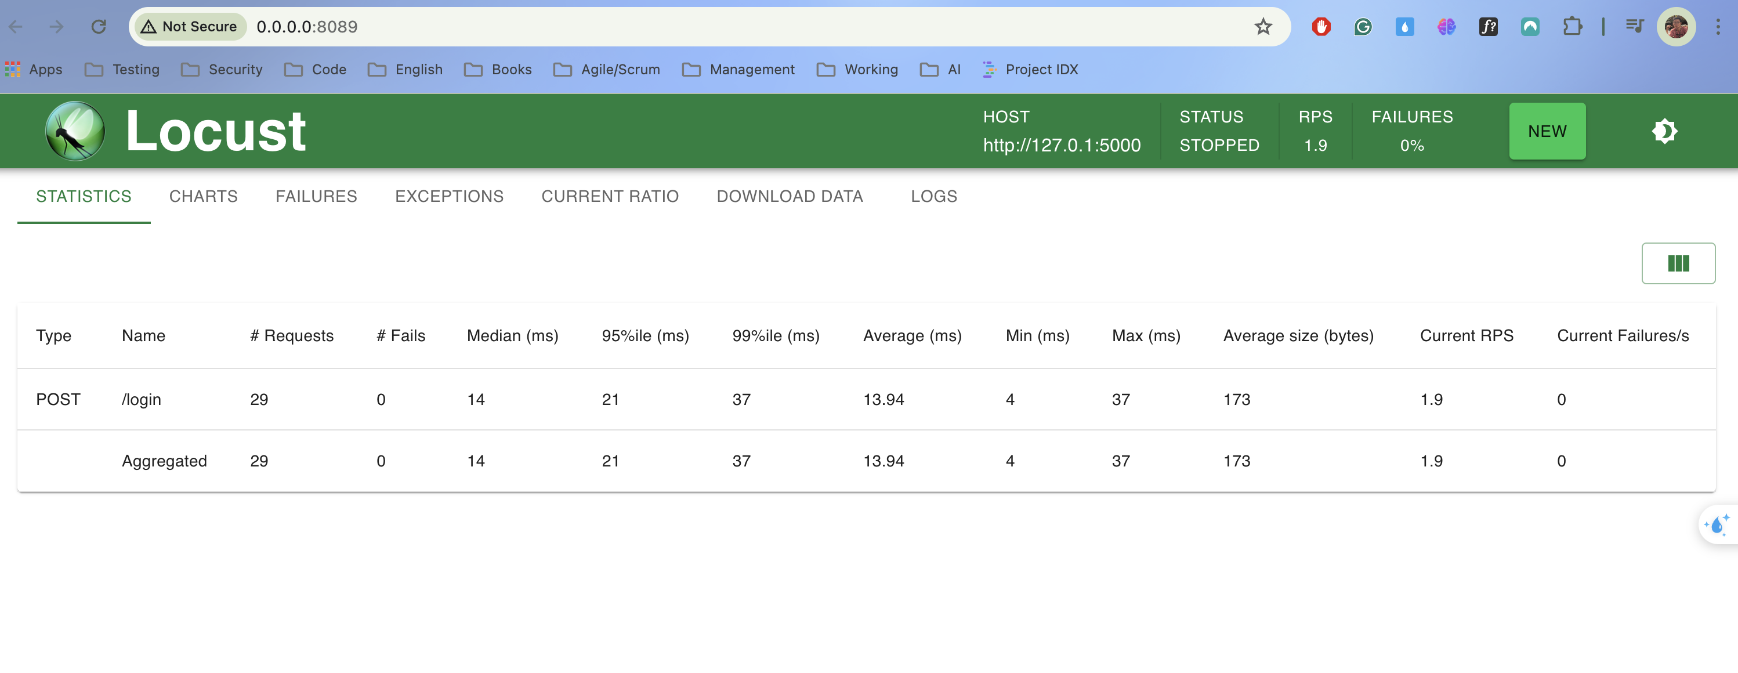The width and height of the screenshot is (1738, 673).
Task: Open the column selector icon button
Action: (x=1678, y=263)
